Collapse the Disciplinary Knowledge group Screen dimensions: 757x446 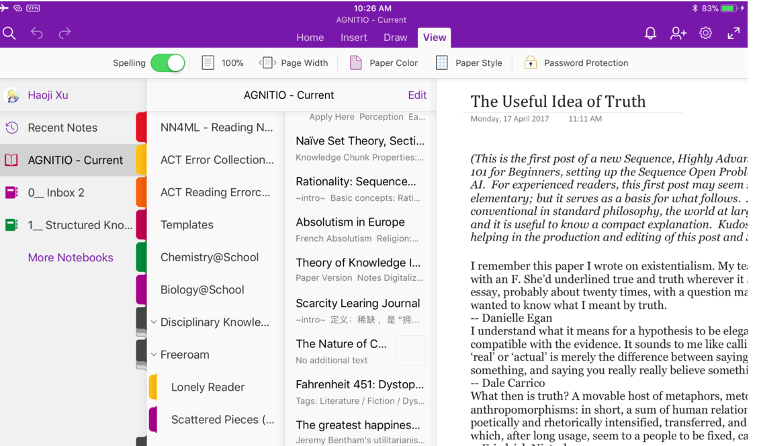coord(152,322)
